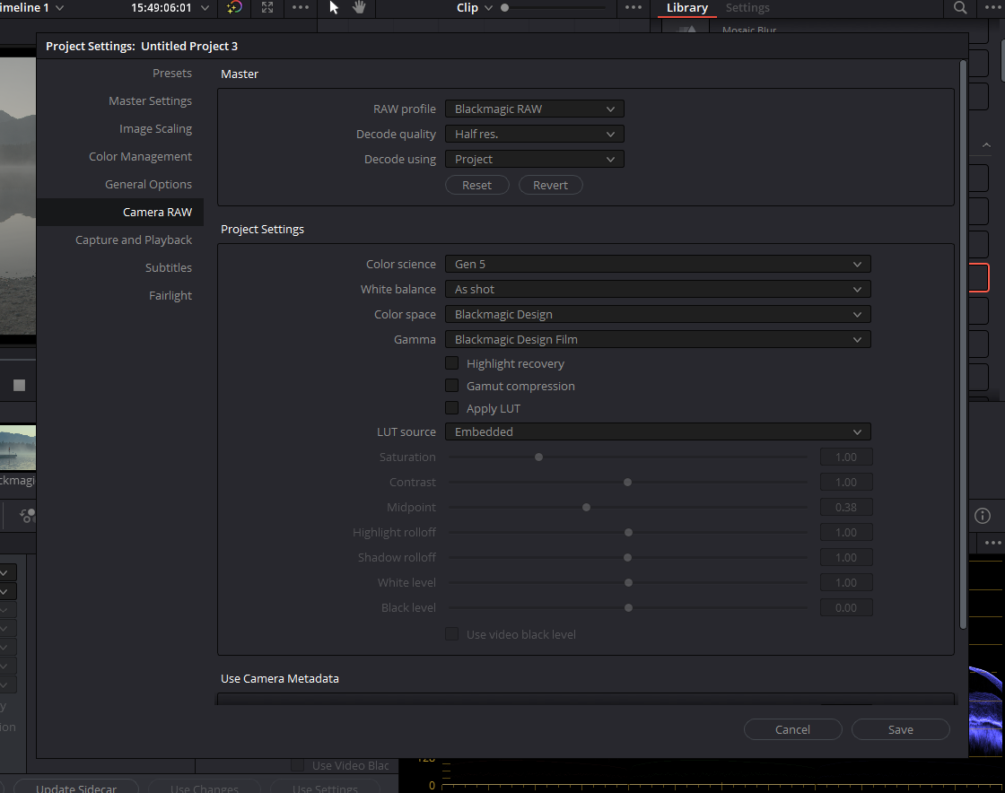Open Color space Blackmagic Design dropdown
1005x793 pixels.
[659, 314]
